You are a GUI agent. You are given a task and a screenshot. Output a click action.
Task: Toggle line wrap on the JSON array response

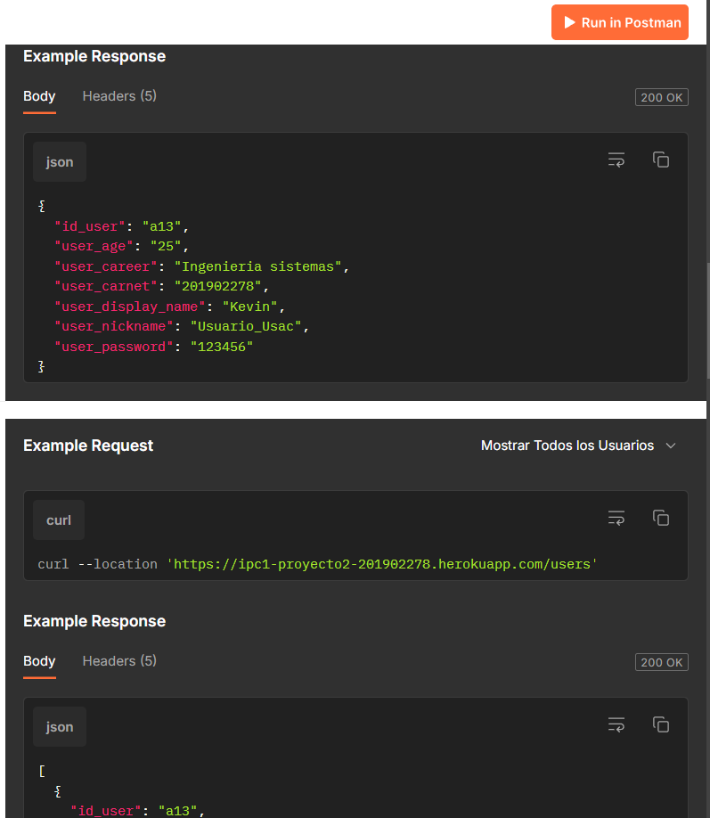pyautogui.click(x=616, y=724)
